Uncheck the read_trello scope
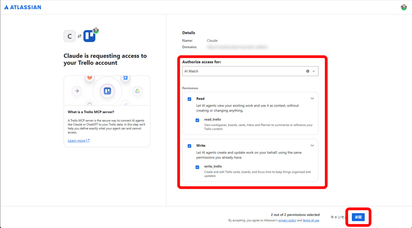 (x=197, y=120)
